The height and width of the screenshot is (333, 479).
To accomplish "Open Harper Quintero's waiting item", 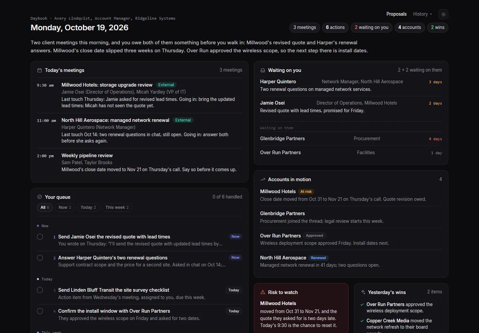I will pyautogui.click(x=351, y=85).
